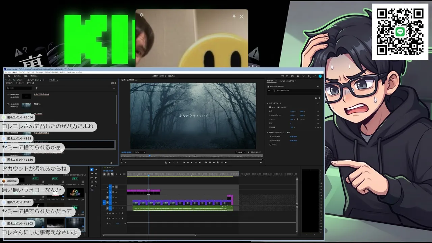Open Text panel more options ellipsis
This screenshot has height=243, width=432.
114,88
